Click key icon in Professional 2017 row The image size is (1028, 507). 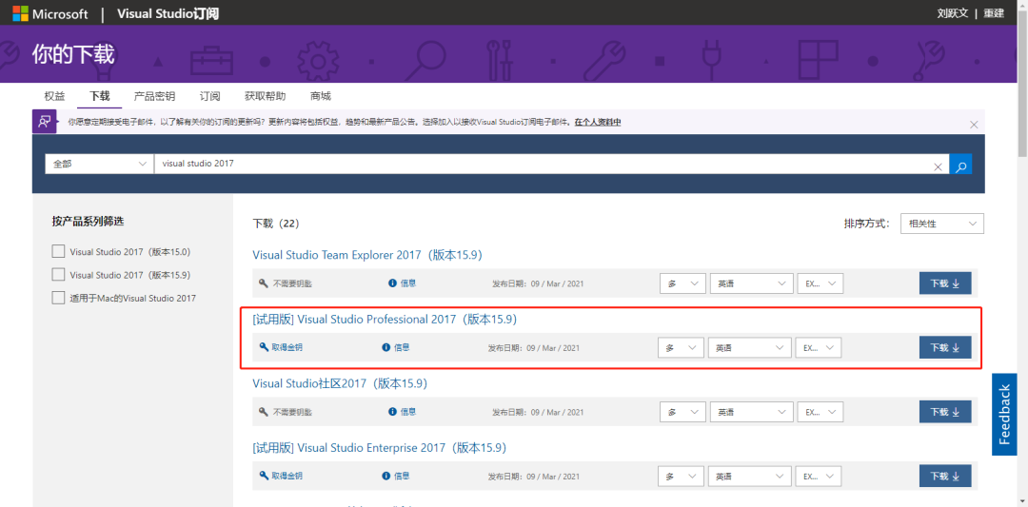point(264,347)
